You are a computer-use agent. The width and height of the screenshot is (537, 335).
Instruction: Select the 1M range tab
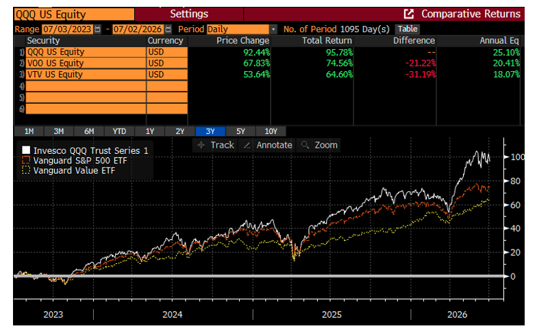click(x=29, y=131)
